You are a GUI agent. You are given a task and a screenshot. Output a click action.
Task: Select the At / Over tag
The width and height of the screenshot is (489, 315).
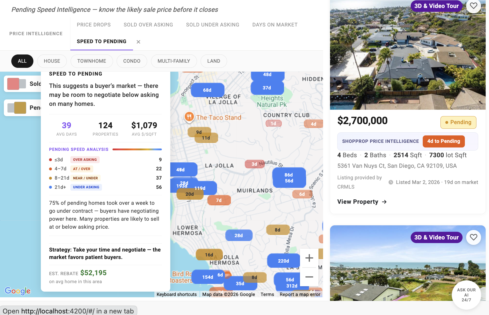point(82,169)
